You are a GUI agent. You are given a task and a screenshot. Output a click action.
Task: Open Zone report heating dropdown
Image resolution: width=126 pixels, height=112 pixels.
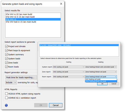pyautogui.click(x=101, y=72)
